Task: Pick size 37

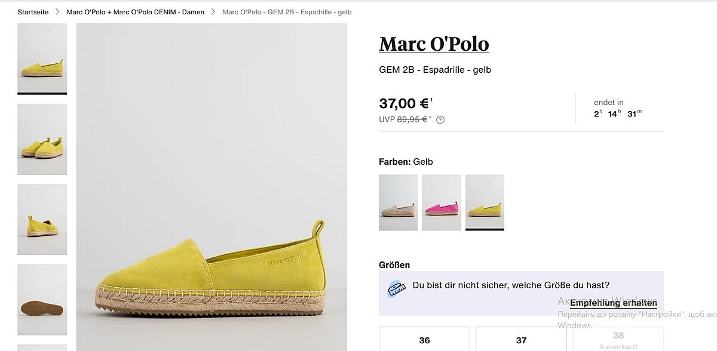Action: pyautogui.click(x=521, y=340)
